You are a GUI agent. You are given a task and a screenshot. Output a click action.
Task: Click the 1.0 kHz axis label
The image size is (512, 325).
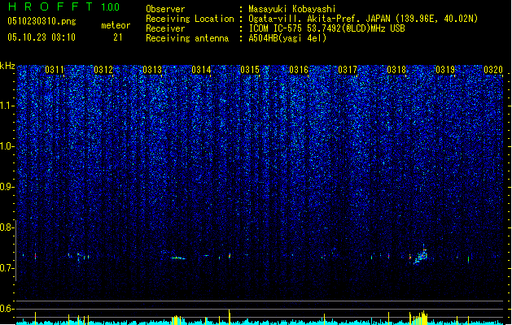(x=7, y=146)
